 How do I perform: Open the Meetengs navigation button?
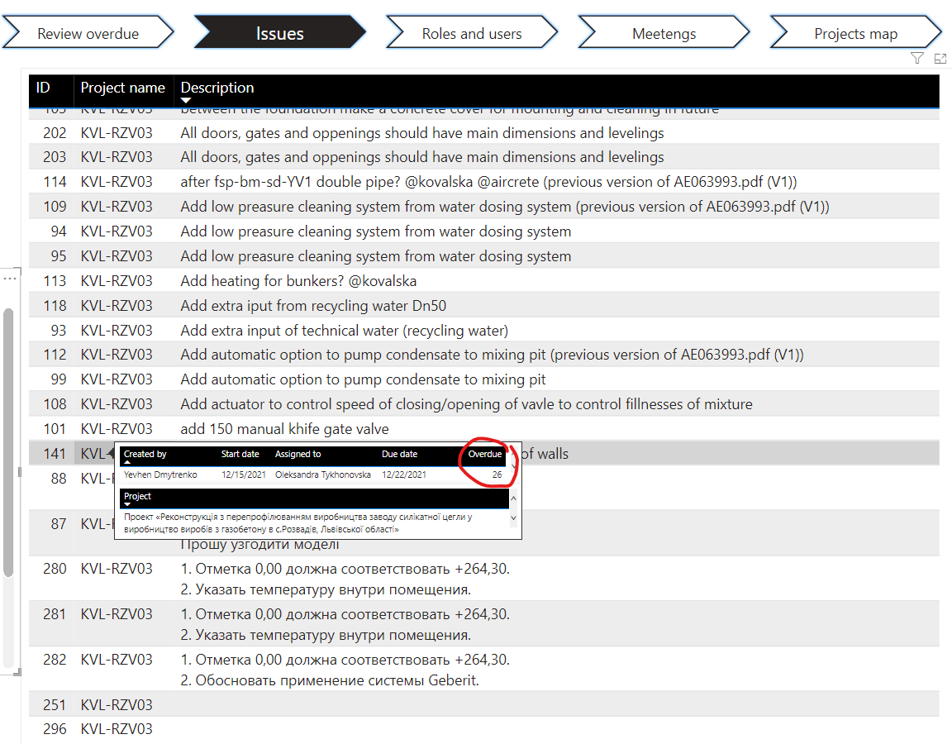tap(664, 32)
